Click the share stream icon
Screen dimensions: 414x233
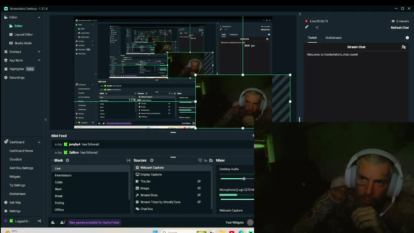point(317,28)
